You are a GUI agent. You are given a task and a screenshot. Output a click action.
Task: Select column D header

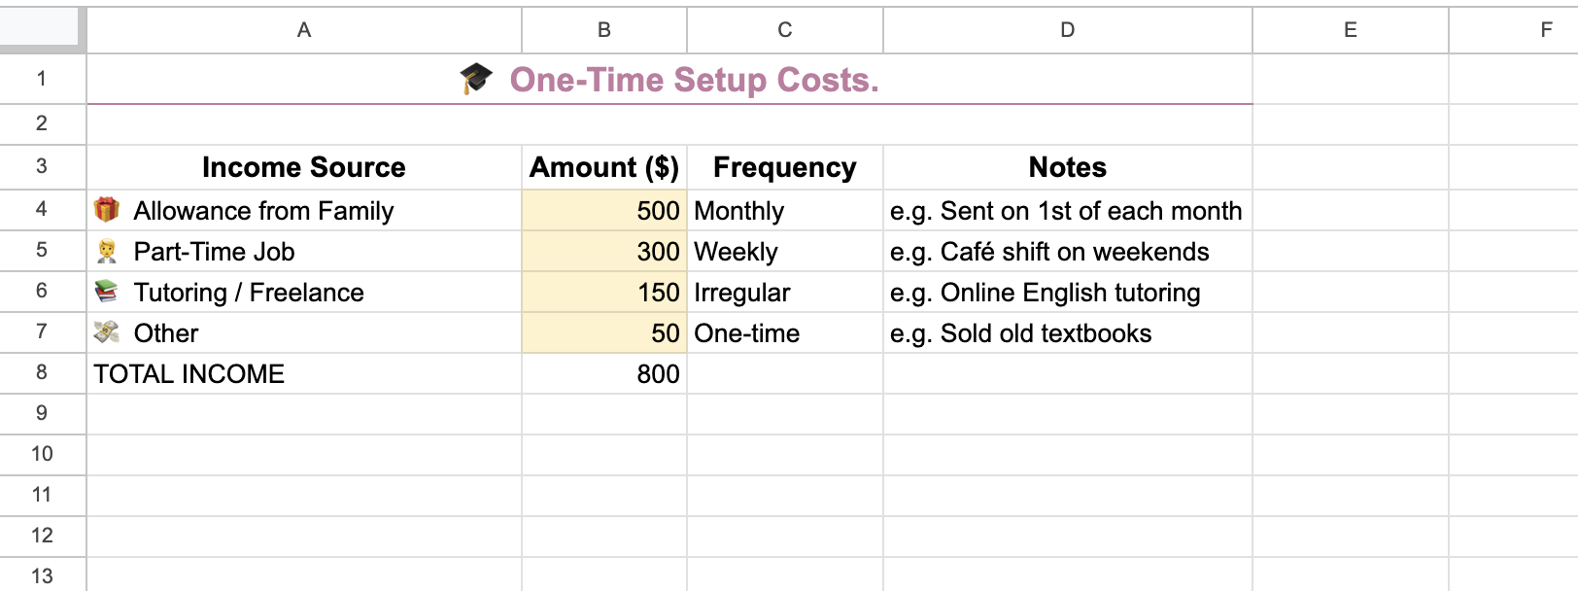coord(1066,29)
